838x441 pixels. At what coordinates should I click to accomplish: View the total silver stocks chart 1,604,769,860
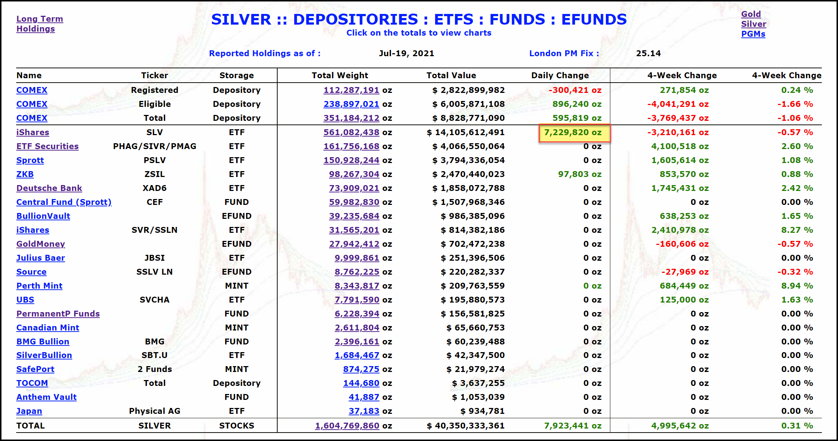(x=347, y=426)
